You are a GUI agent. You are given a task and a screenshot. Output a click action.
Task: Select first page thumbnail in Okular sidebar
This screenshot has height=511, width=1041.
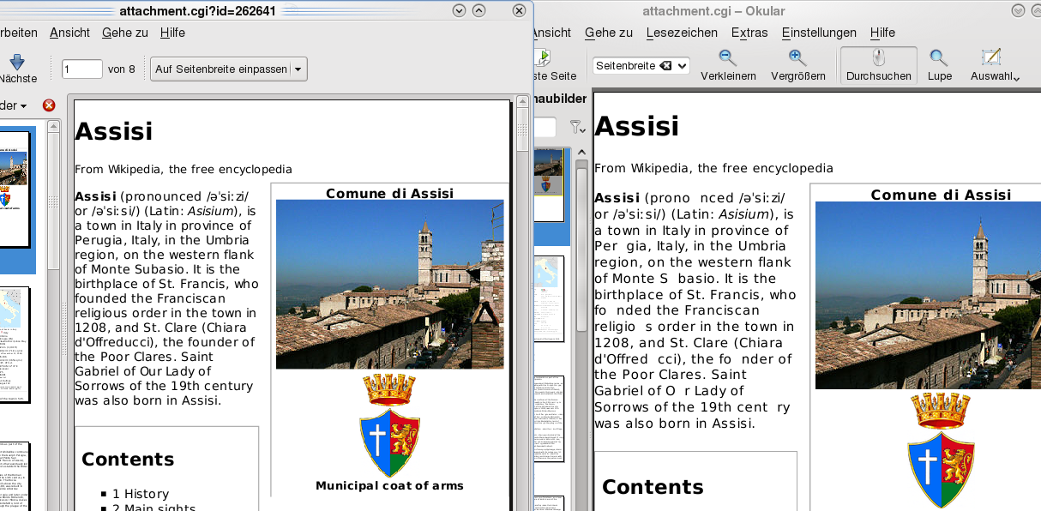pyautogui.click(x=548, y=172)
